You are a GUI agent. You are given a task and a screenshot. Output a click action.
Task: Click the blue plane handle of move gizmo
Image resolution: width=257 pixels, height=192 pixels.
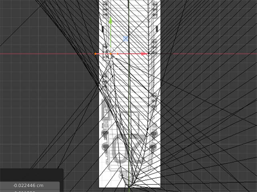pos(126,39)
